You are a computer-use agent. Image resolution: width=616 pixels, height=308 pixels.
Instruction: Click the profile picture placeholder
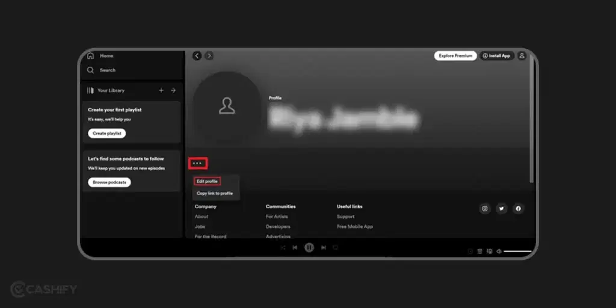[x=227, y=106]
